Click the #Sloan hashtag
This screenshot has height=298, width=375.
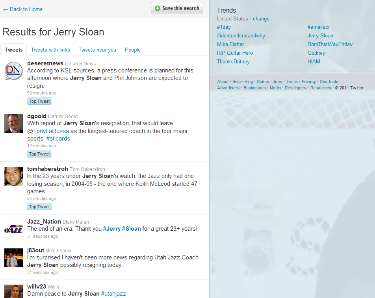click(x=131, y=229)
